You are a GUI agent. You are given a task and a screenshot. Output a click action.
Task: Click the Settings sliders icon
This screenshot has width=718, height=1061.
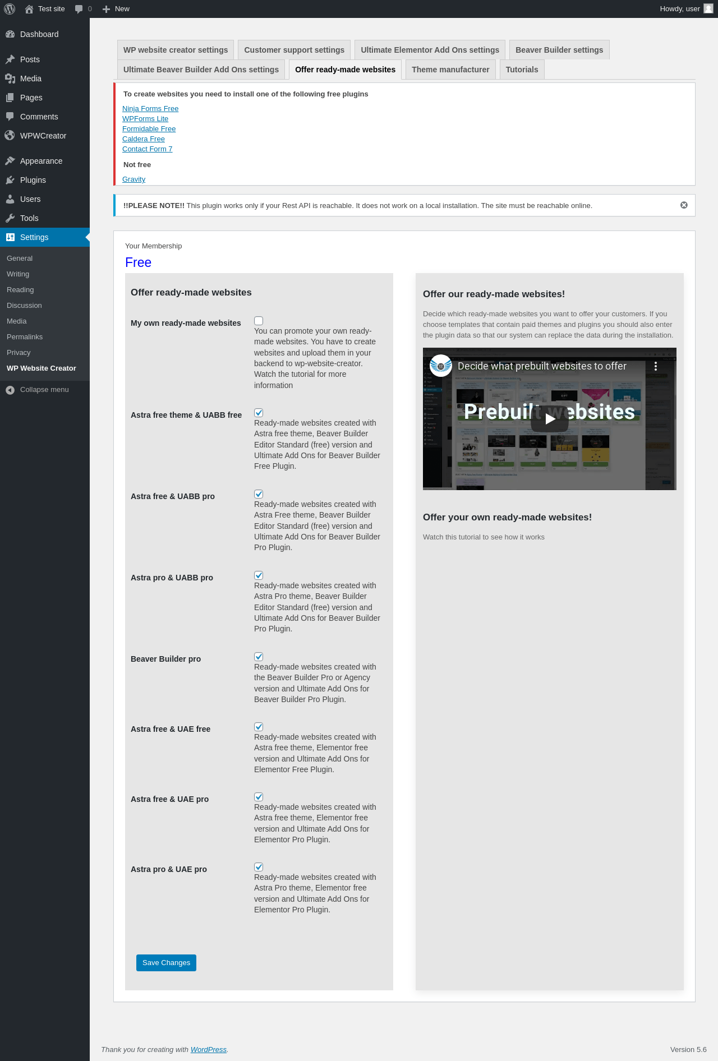[10, 237]
